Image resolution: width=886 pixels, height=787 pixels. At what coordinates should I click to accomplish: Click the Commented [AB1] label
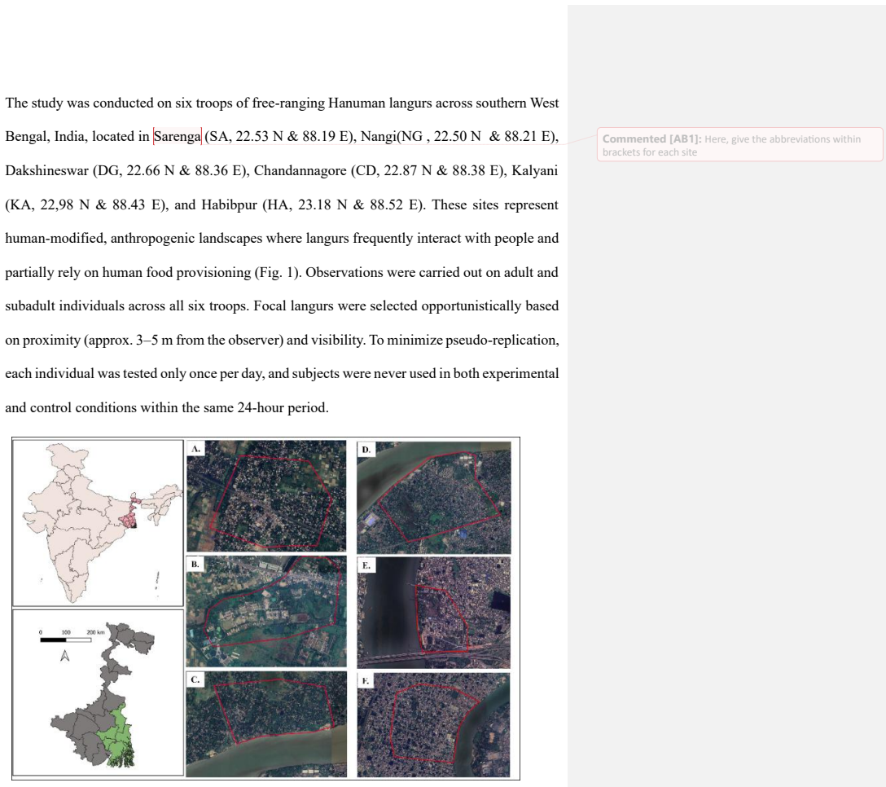[651, 139]
